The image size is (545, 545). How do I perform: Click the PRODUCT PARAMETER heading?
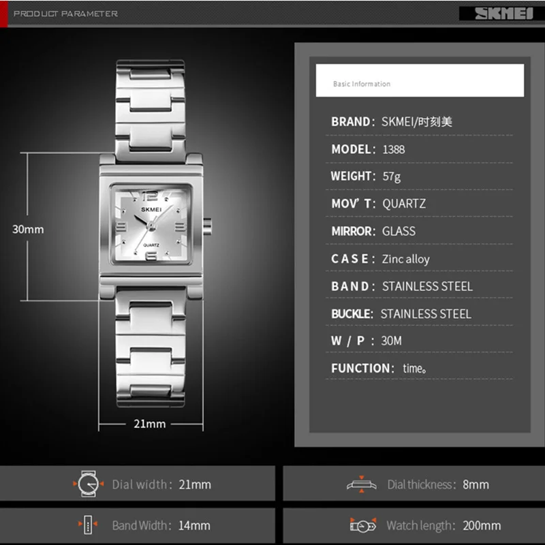coord(65,14)
